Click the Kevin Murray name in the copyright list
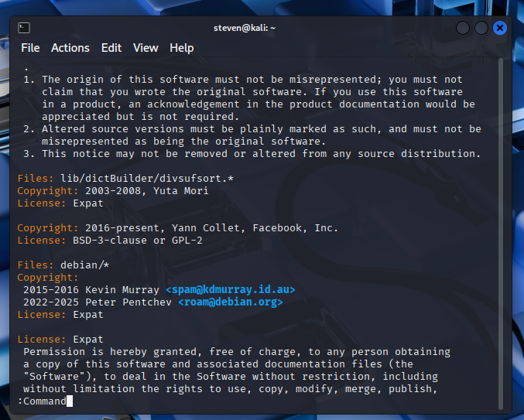This screenshot has width=524, height=420. (x=123, y=290)
